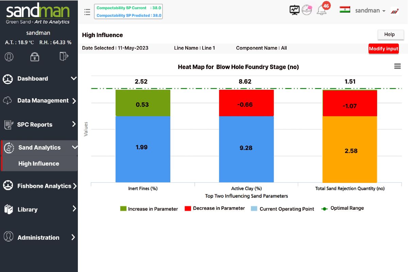Click the hamburger sidebar toggle icon
408x272 pixels.
click(87, 12)
